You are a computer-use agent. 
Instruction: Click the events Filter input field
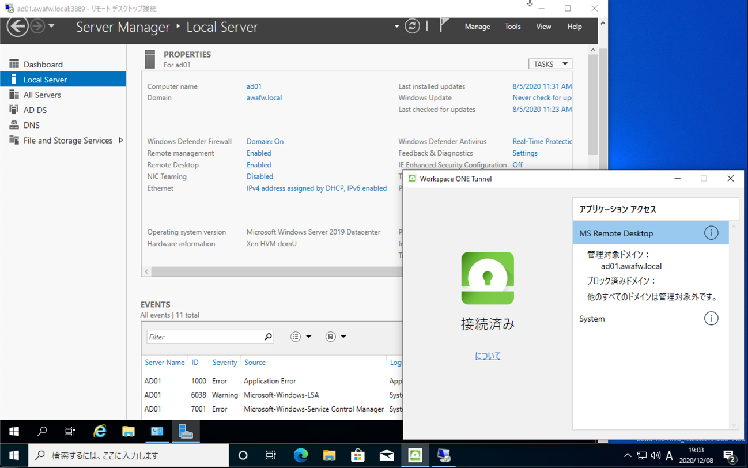pos(205,337)
